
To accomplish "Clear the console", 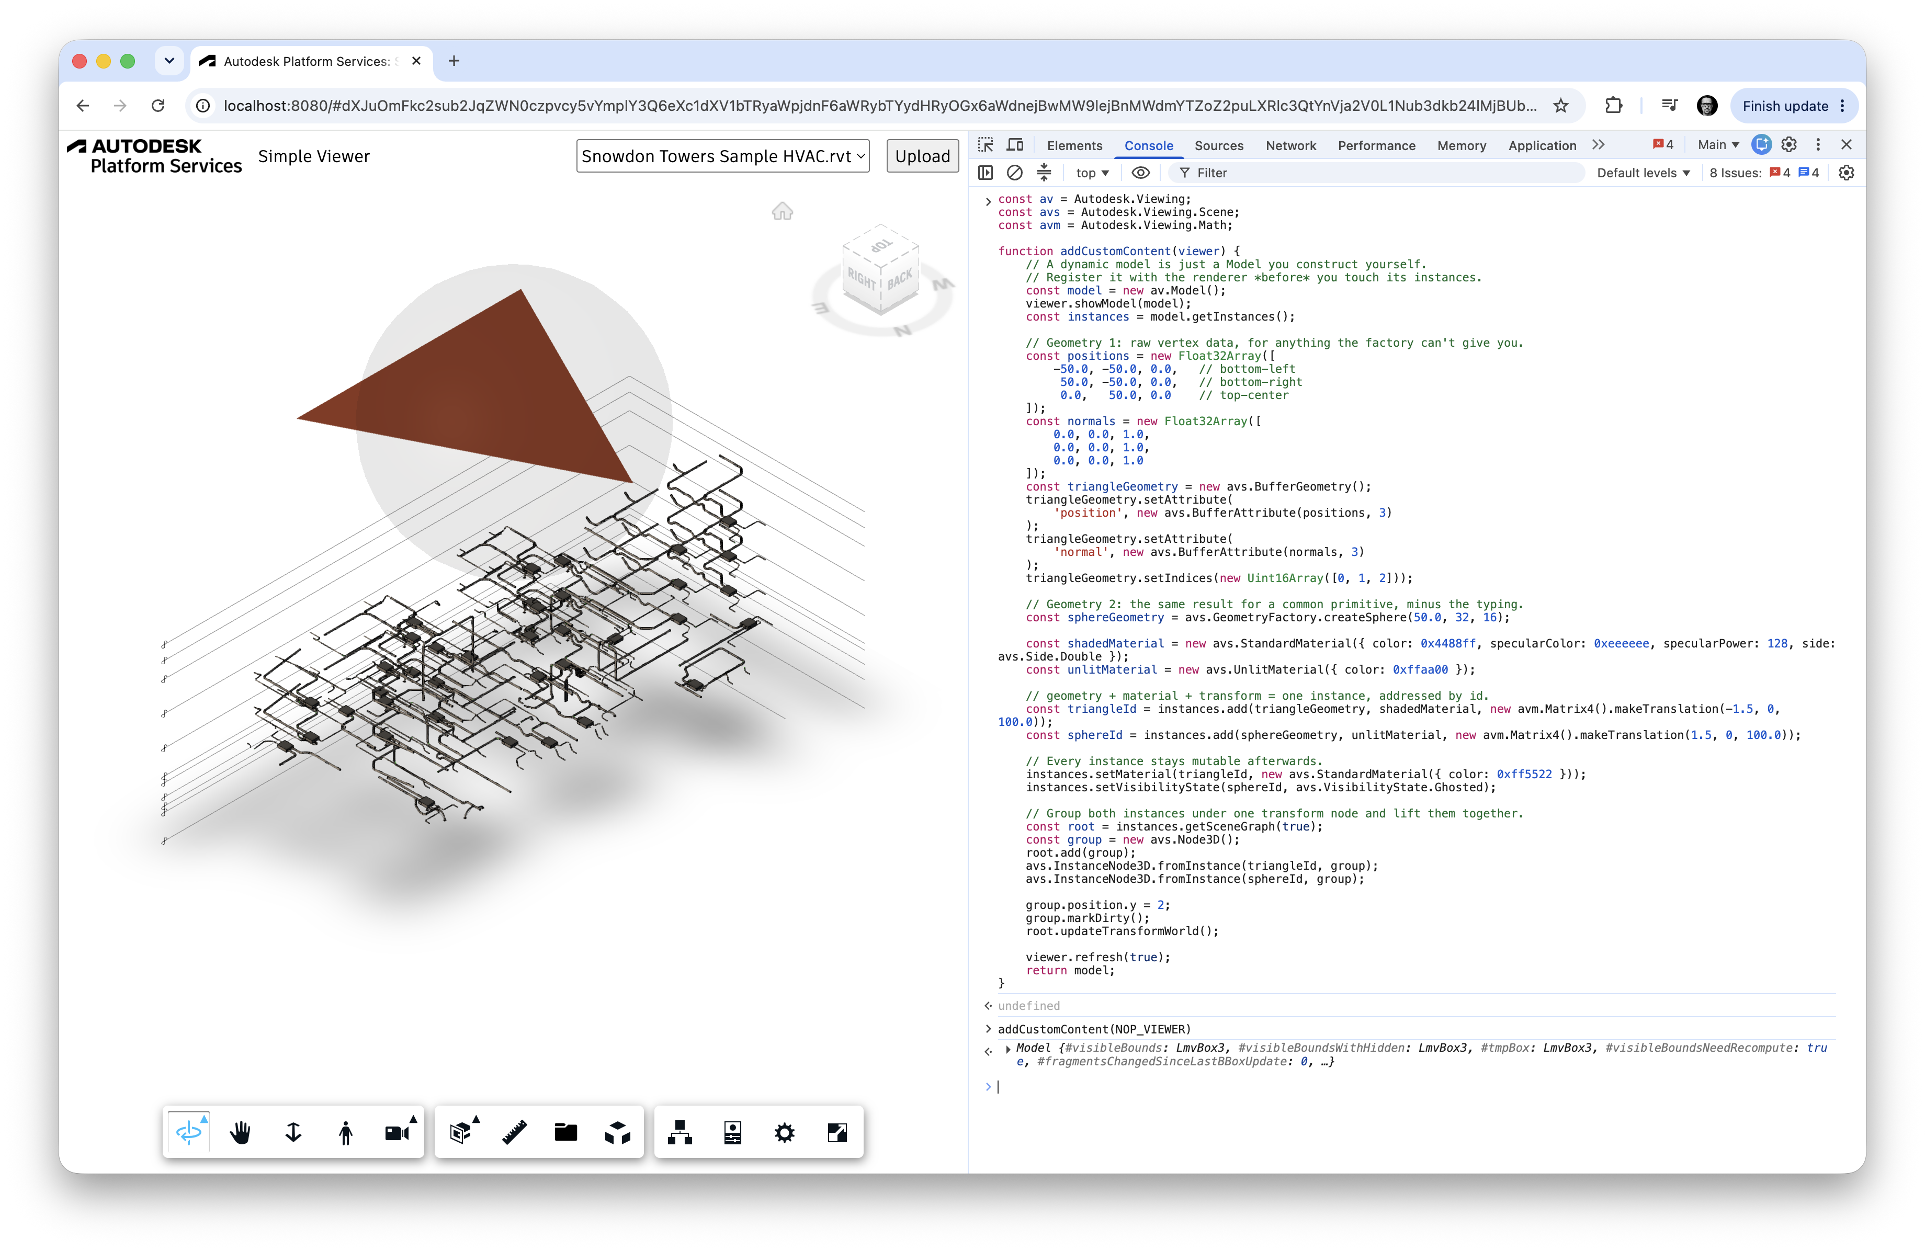I will pyautogui.click(x=1014, y=172).
